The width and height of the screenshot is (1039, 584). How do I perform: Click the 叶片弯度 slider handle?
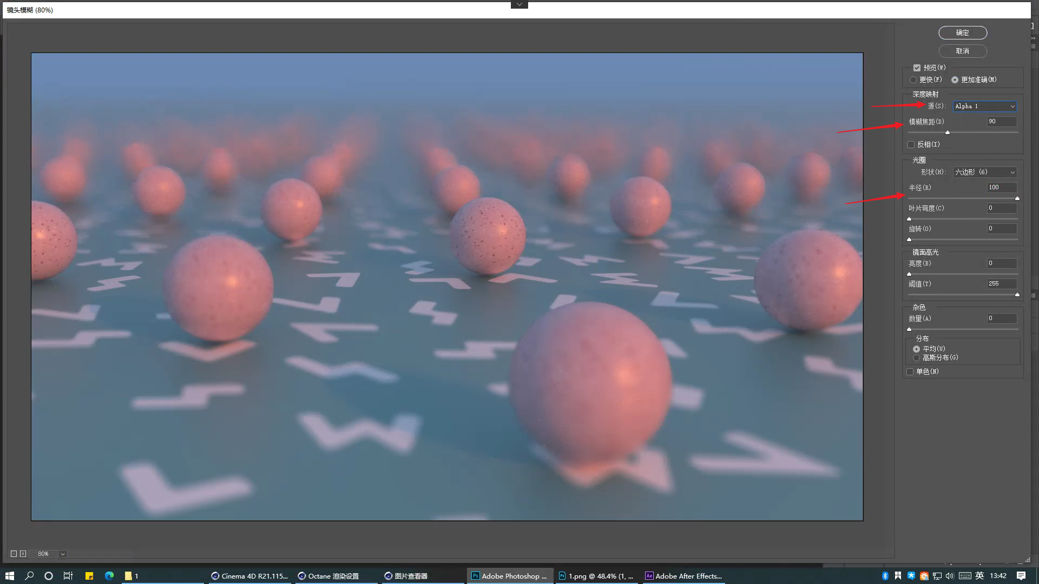click(x=909, y=219)
